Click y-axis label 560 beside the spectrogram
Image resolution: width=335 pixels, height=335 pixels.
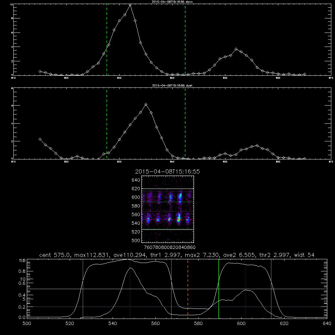[136, 214]
